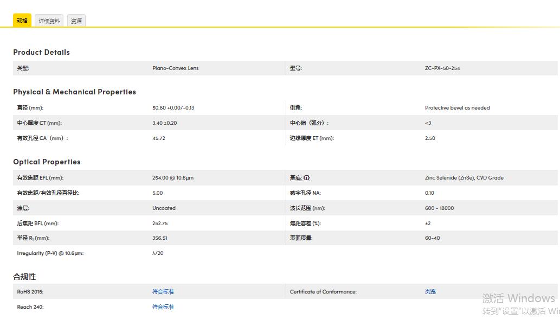This screenshot has height=326, width=560.
Task: Open the 详细资料 tab
Action: pos(49,21)
